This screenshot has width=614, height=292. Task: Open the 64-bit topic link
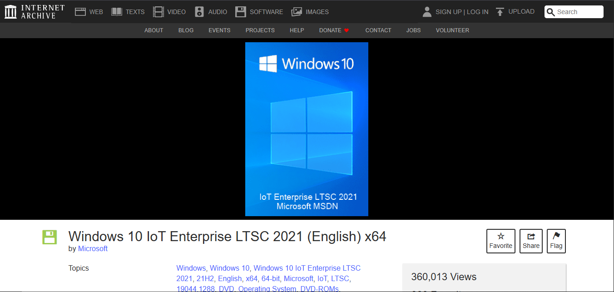(270, 278)
